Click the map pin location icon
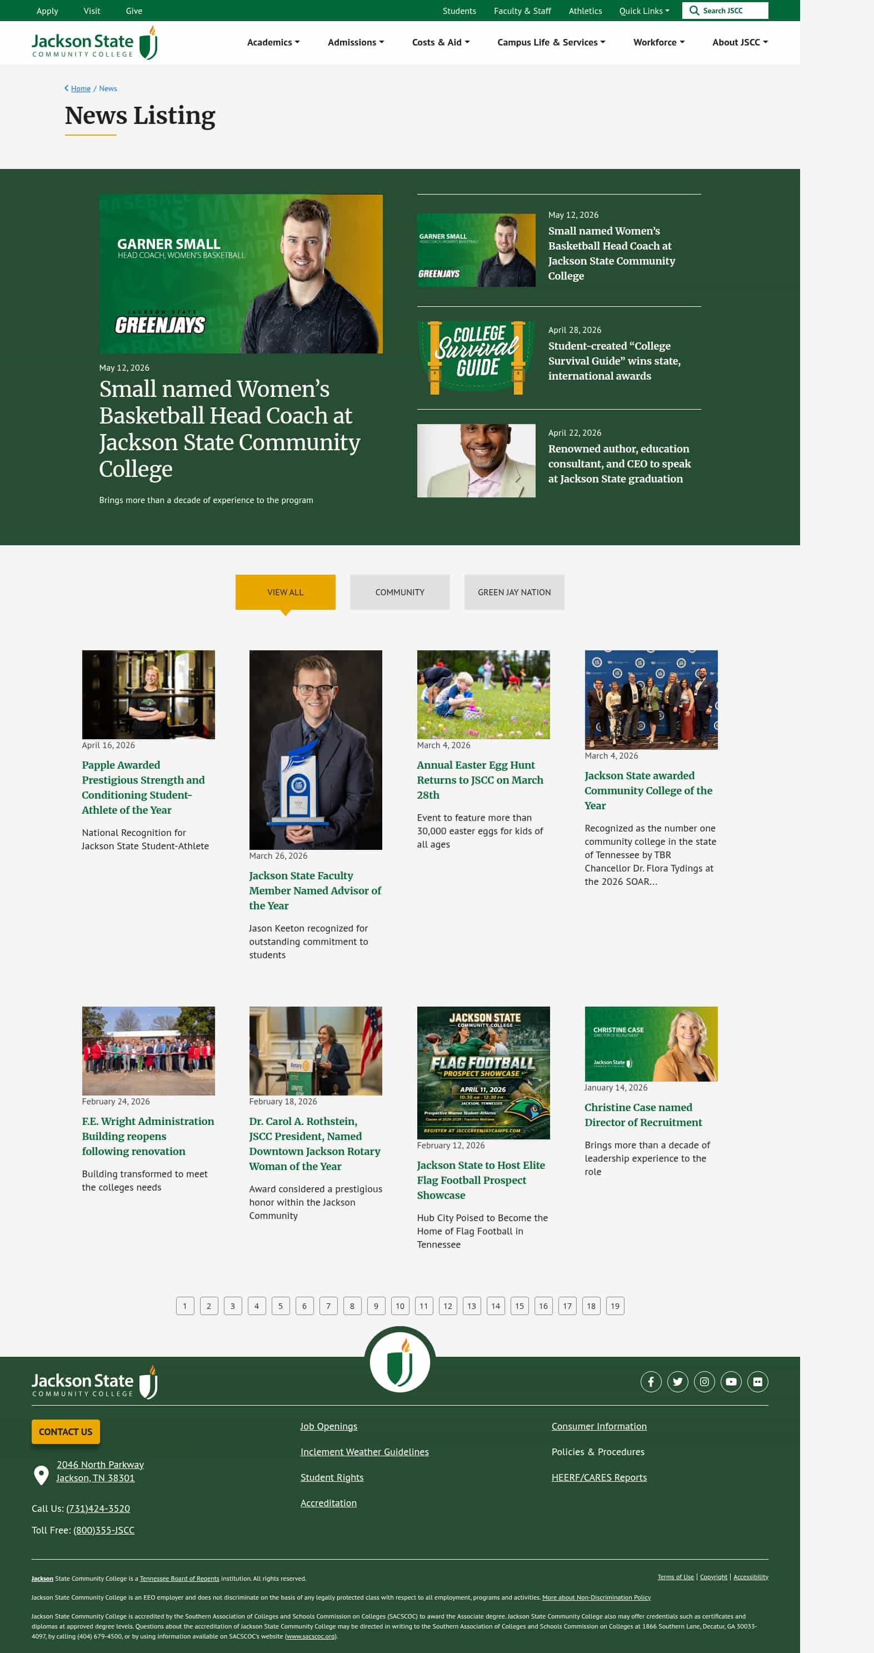Screen dimensions: 874x1653 coord(41,1475)
